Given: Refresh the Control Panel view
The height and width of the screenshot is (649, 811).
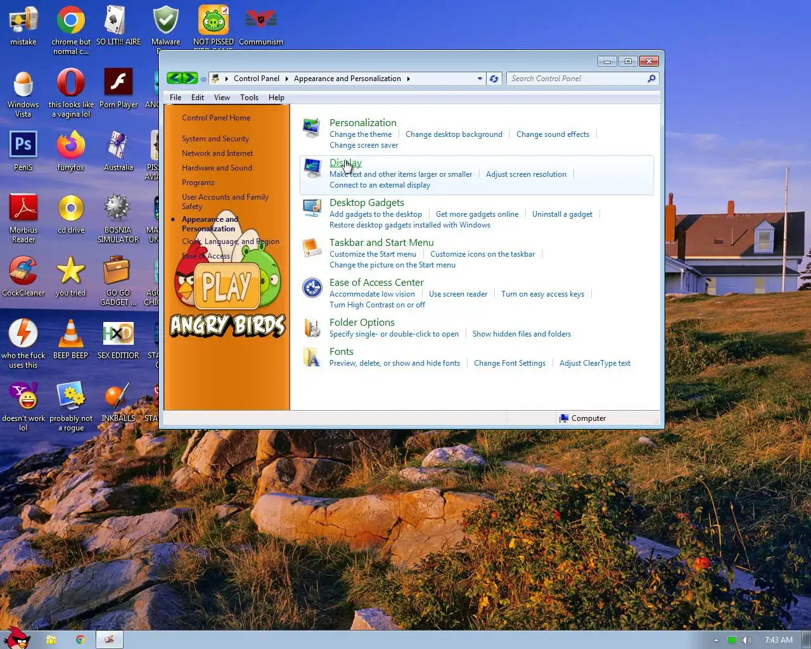Looking at the screenshot, I should pyautogui.click(x=494, y=79).
